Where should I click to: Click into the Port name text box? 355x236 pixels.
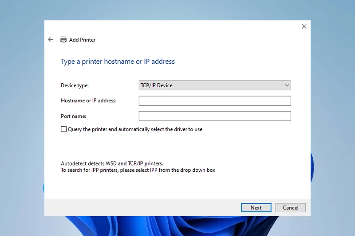click(214, 116)
